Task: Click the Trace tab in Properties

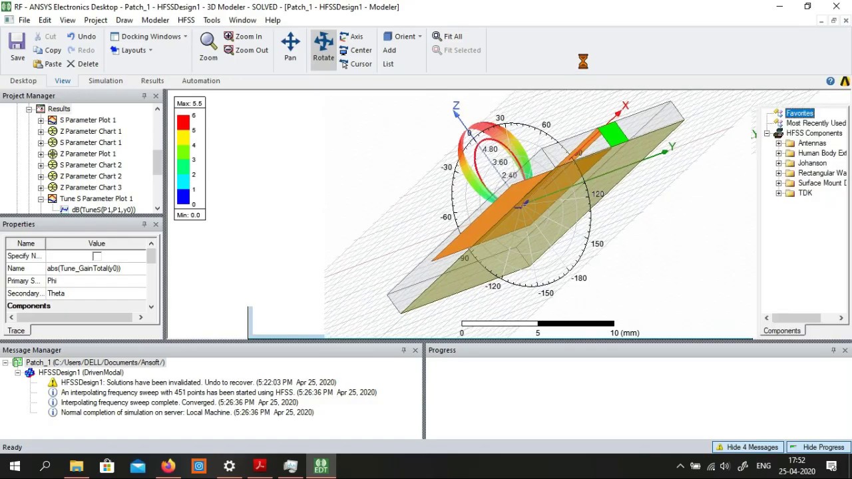Action: (16, 331)
